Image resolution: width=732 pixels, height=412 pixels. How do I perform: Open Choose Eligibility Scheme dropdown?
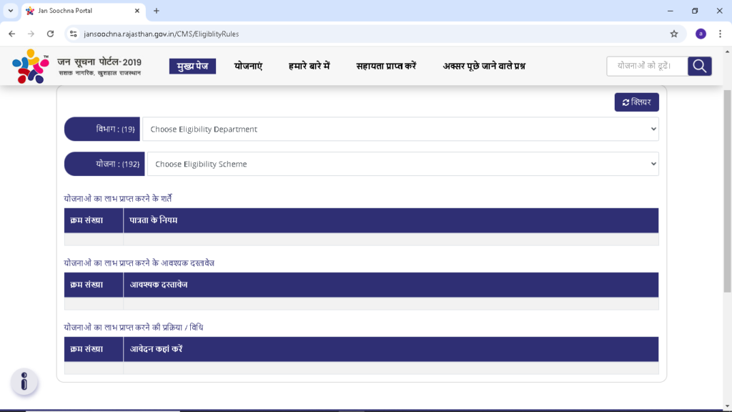click(x=403, y=164)
